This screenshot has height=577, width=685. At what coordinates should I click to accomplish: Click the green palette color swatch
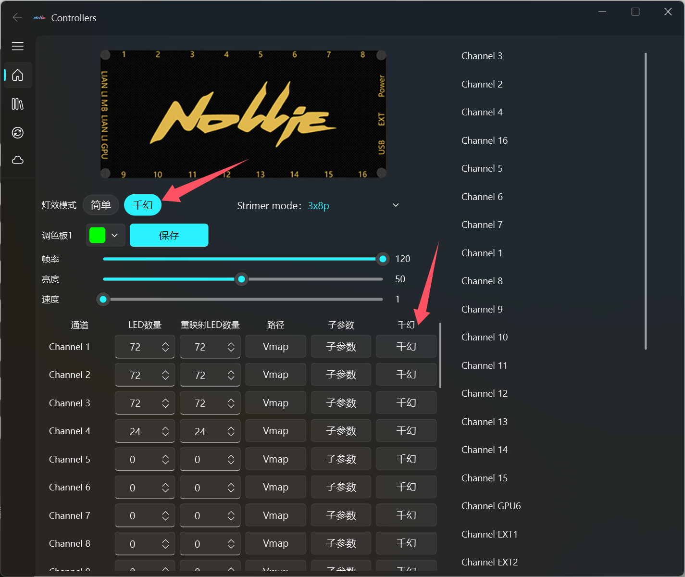[97, 235]
